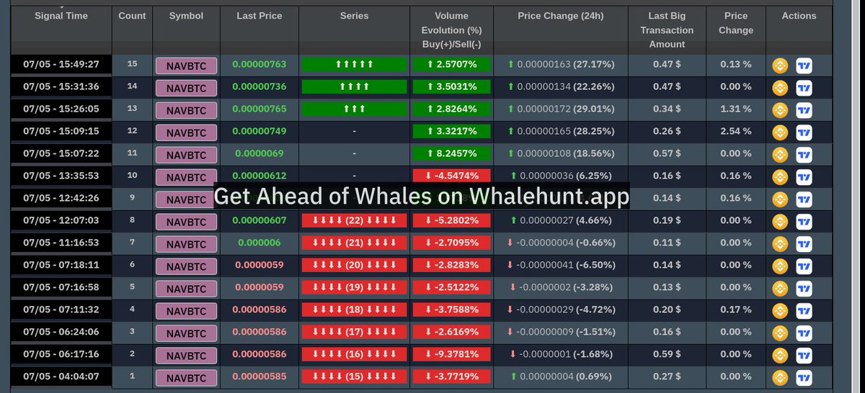Click the five up-arrows series cell
This screenshot has height=393, width=865.
(354, 65)
